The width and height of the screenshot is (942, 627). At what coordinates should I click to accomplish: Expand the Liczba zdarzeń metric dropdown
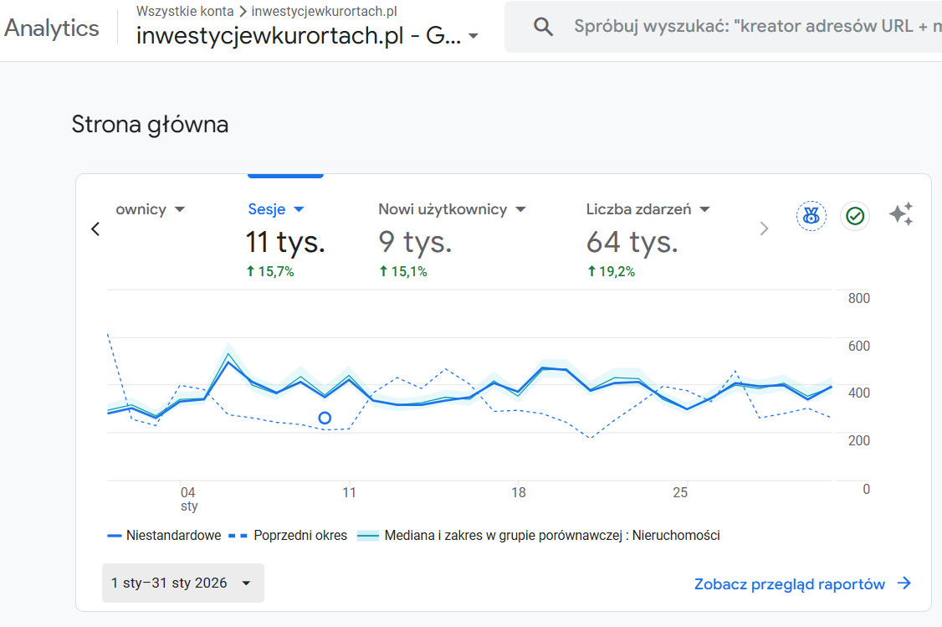tap(704, 209)
